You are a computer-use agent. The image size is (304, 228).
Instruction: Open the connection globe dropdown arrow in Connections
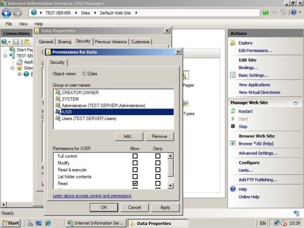(9, 42)
